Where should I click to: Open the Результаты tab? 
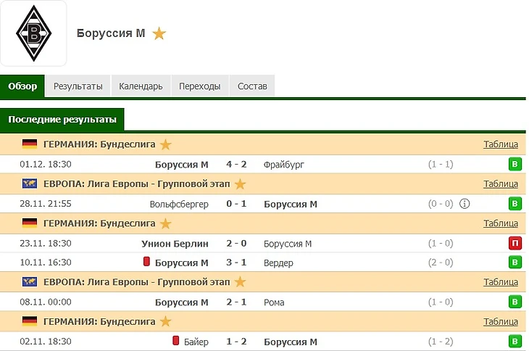(78, 86)
